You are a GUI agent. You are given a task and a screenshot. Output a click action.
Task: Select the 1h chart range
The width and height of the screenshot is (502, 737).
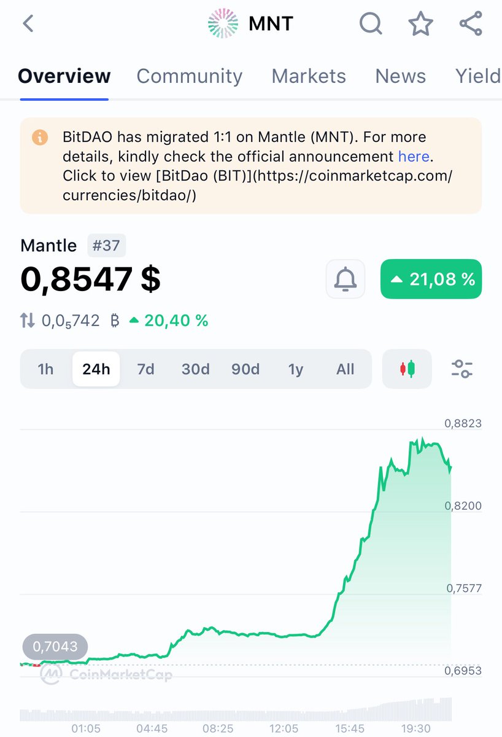[x=45, y=369]
